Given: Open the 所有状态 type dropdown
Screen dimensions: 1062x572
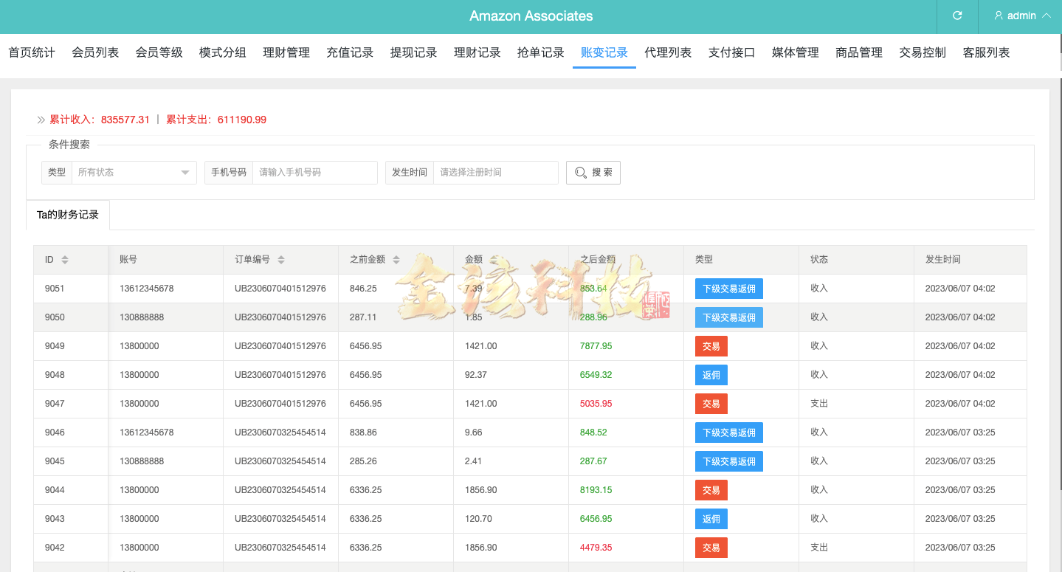Looking at the screenshot, I should [133, 172].
